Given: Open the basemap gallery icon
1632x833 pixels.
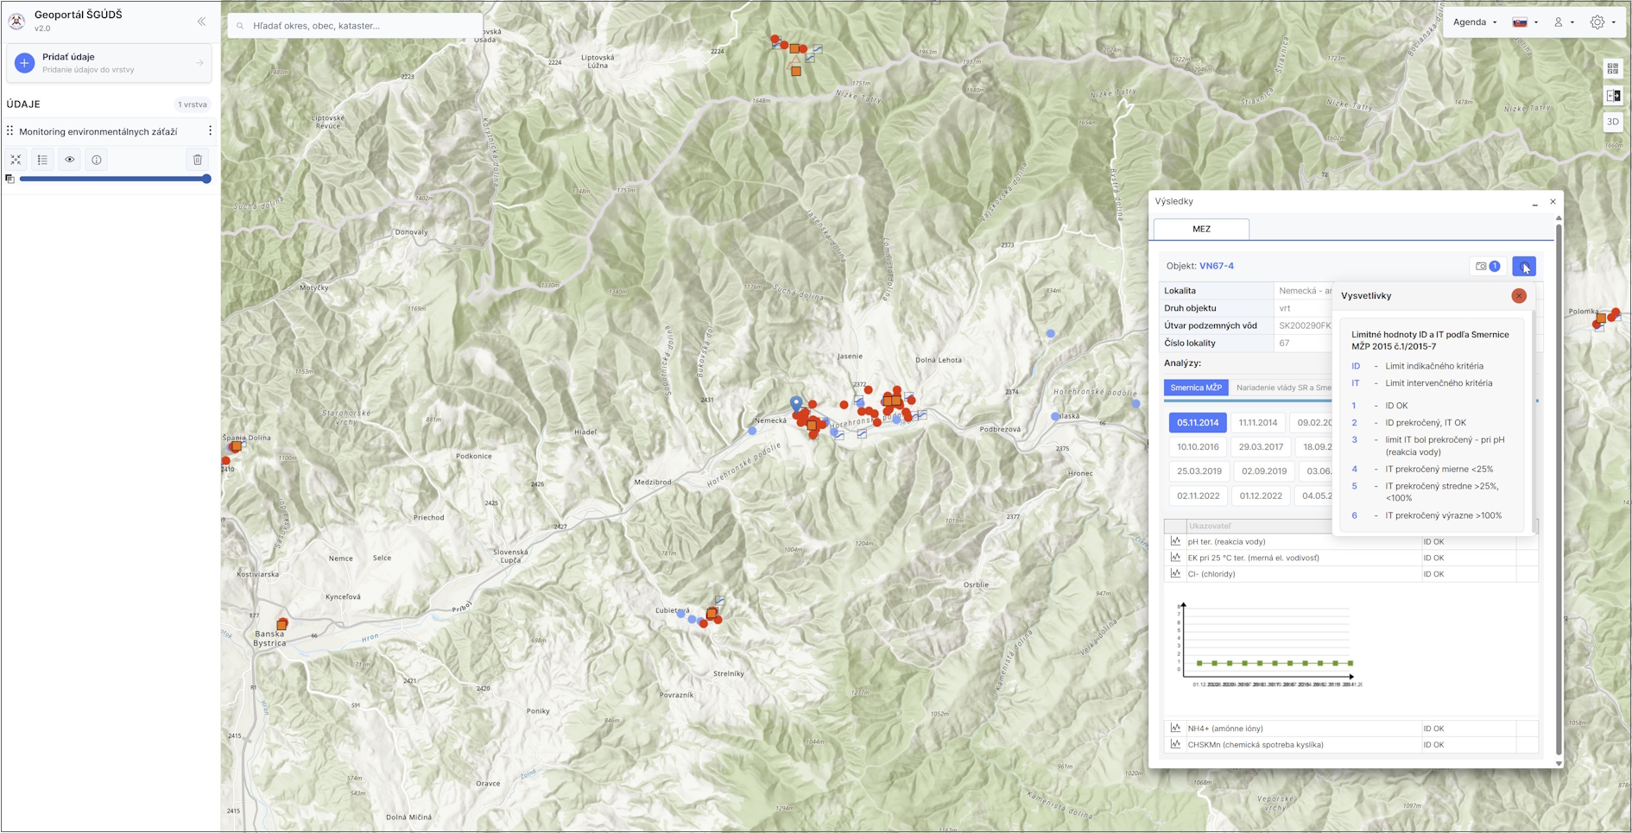Looking at the screenshot, I should pyautogui.click(x=1612, y=69).
